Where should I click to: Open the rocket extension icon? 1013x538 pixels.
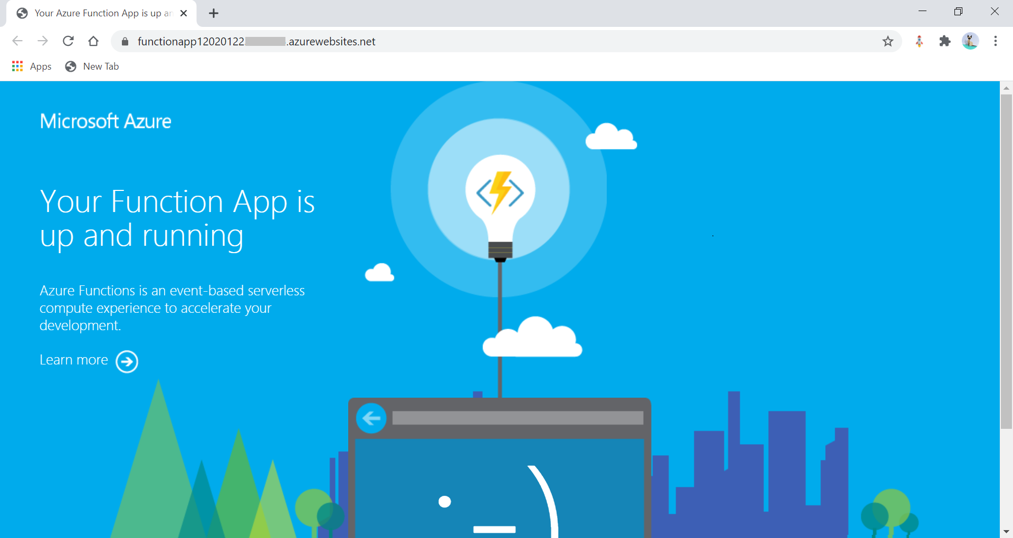coord(919,41)
